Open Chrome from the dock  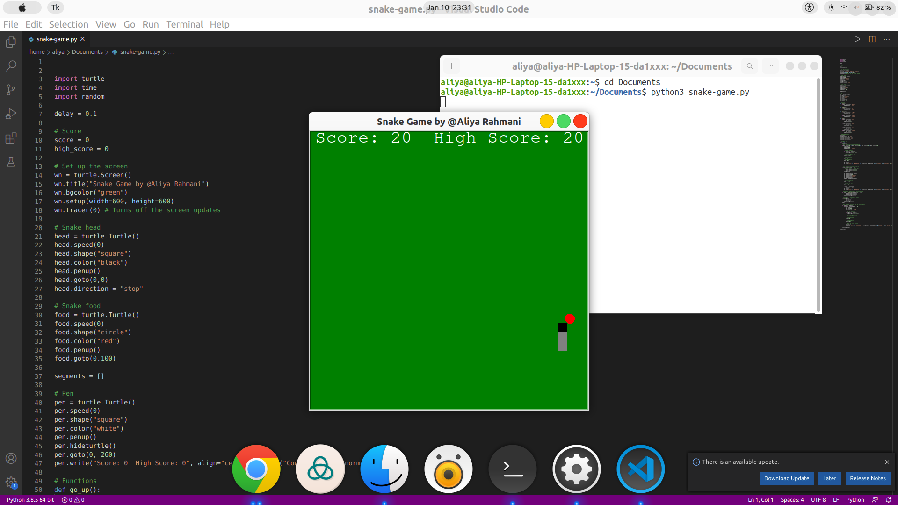coord(256,469)
